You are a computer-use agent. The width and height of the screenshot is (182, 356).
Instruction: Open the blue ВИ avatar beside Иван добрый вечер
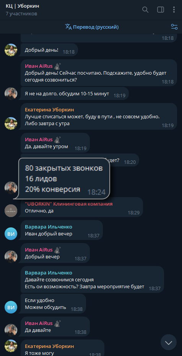pos(11,234)
